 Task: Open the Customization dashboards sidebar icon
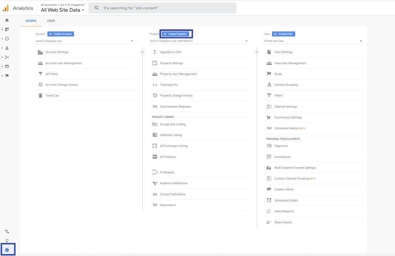(7, 29)
